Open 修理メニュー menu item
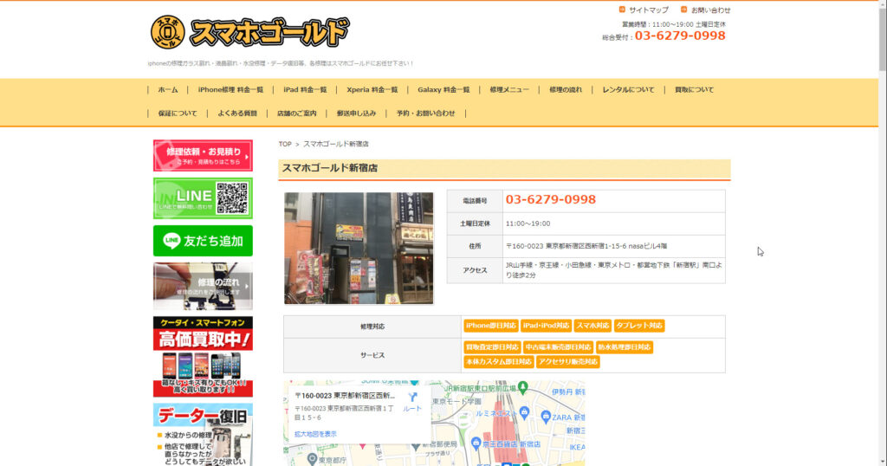 (x=509, y=90)
